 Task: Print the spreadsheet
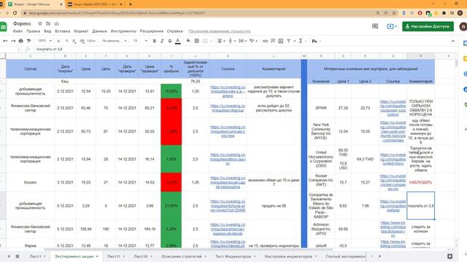[x=21, y=41]
